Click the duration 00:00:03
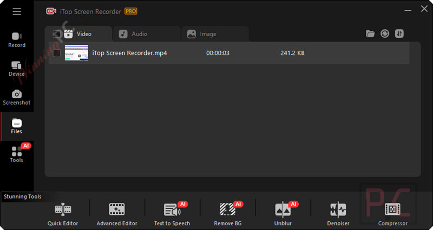Image resolution: width=433 pixels, height=230 pixels. (x=218, y=53)
